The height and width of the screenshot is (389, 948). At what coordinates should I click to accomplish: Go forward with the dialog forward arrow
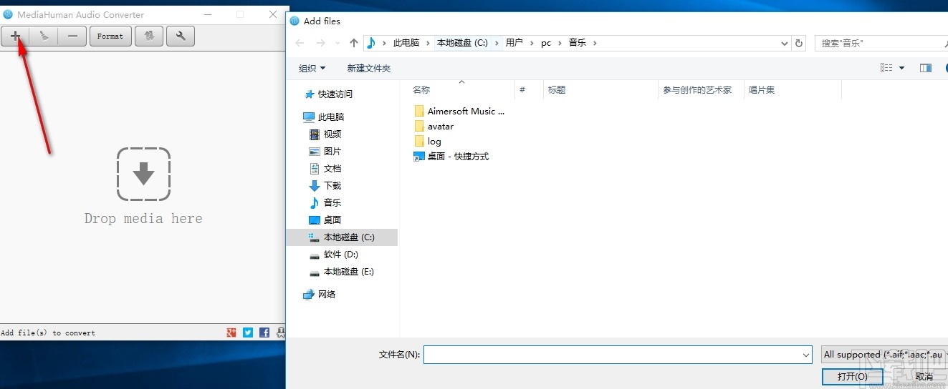320,43
